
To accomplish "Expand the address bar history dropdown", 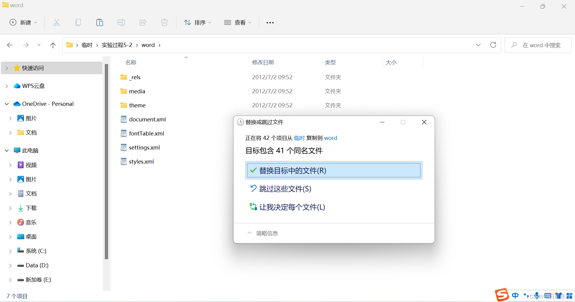I will pyautogui.click(x=478, y=45).
